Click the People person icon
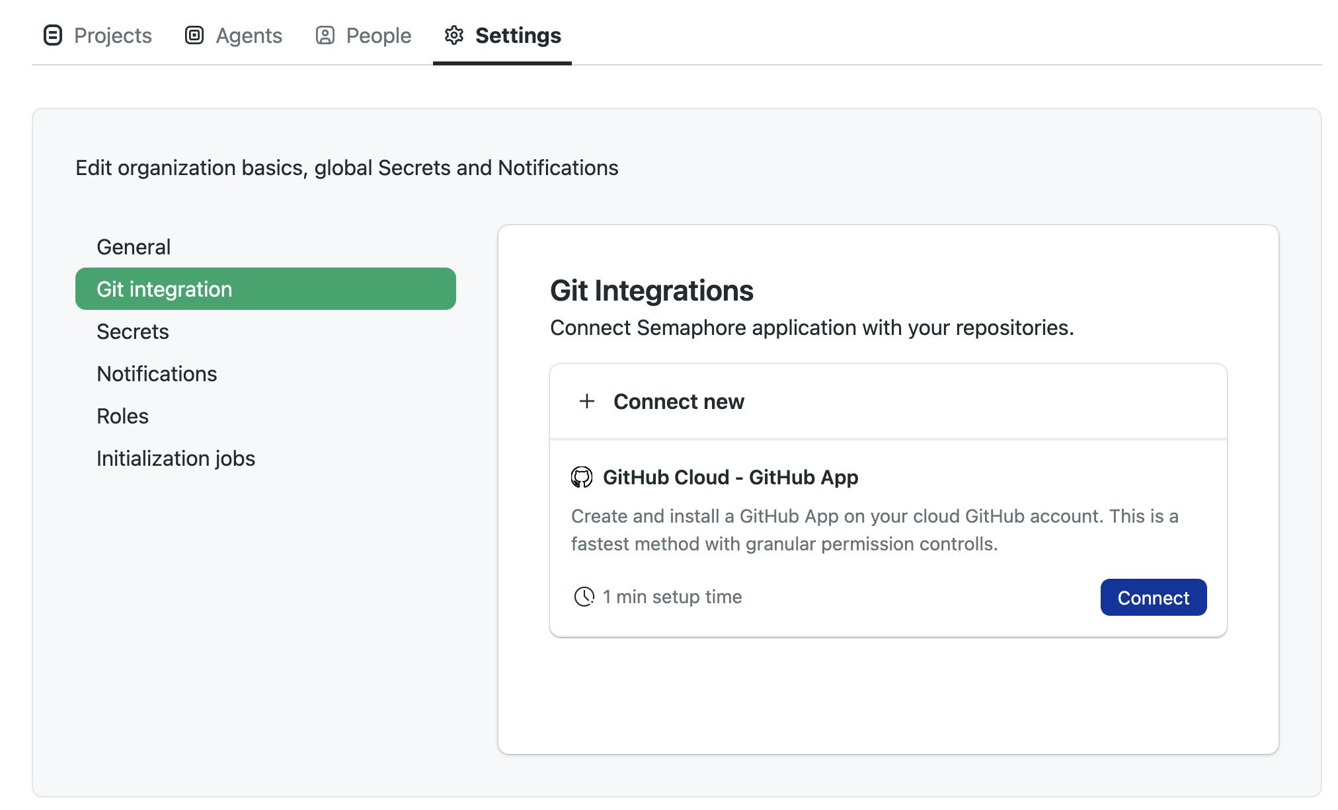Screen dimensions: 1338x810 [325, 35]
